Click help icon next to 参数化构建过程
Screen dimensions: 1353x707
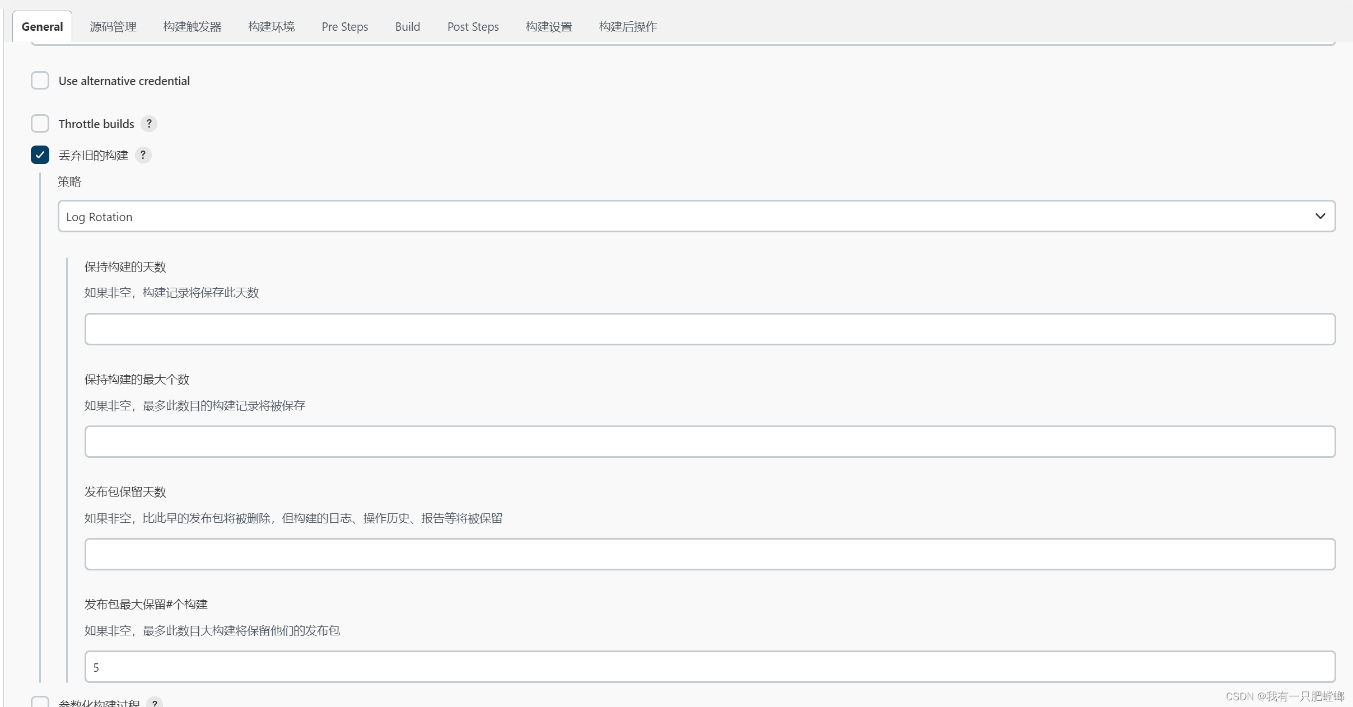click(155, 703)
